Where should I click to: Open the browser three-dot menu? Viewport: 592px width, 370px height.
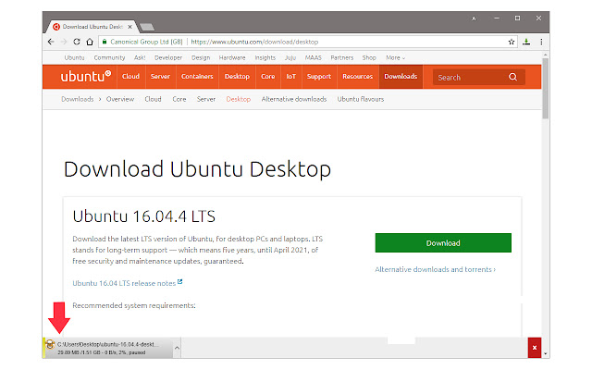[541, 42]
